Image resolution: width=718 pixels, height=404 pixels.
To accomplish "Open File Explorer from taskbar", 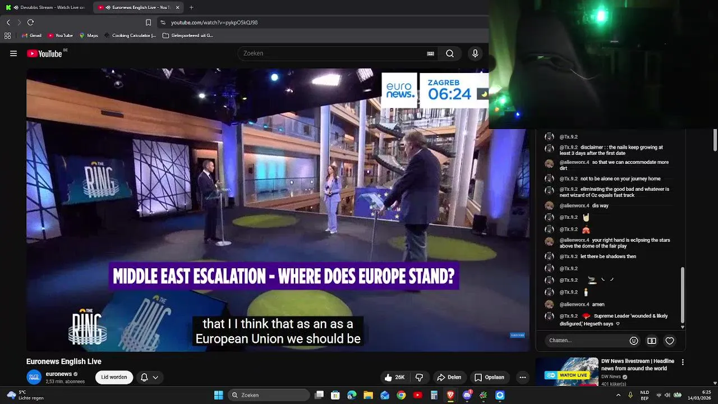I will [x=369, y=395].
